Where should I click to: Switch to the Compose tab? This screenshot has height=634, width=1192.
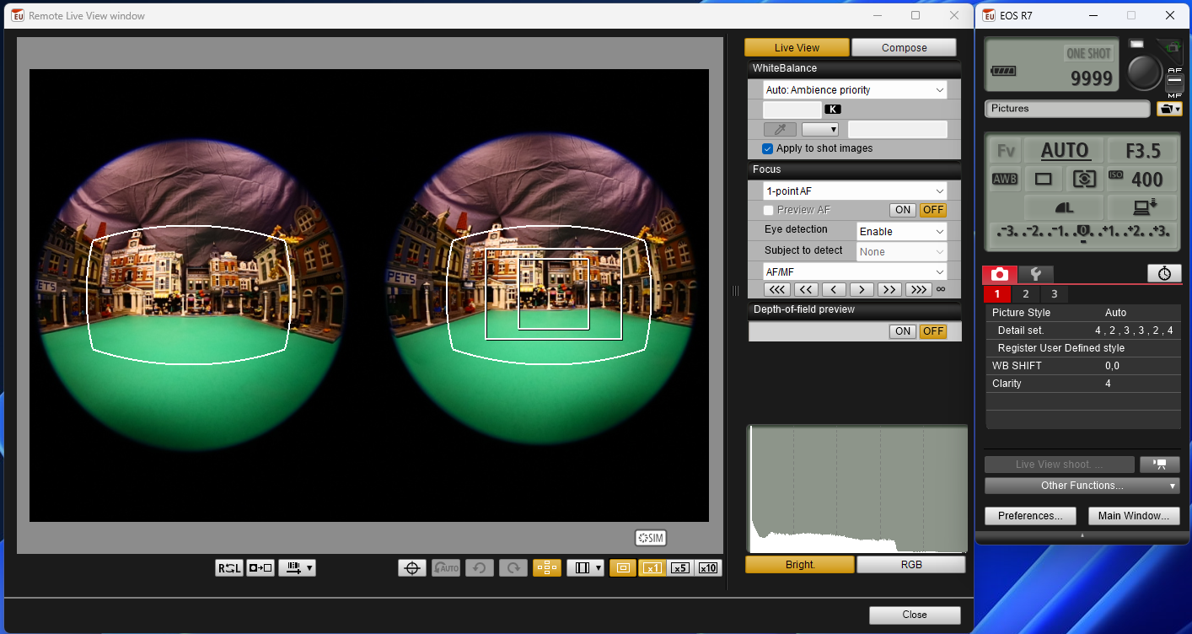coord(904,48)
